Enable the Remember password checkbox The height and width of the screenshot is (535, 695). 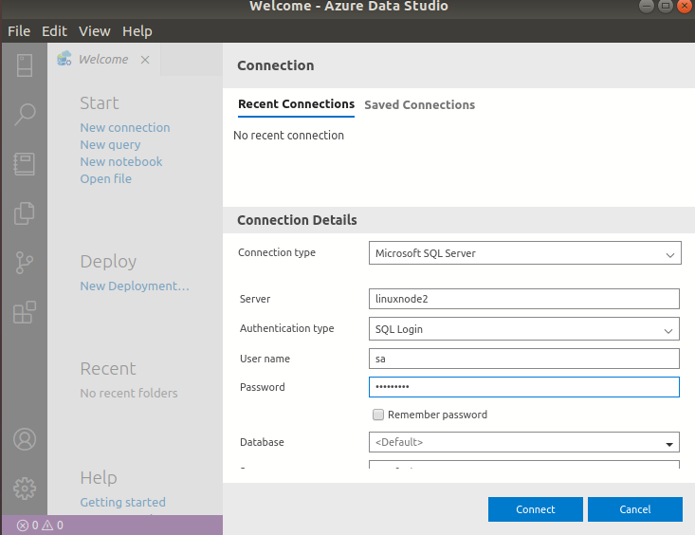(378, 415)
